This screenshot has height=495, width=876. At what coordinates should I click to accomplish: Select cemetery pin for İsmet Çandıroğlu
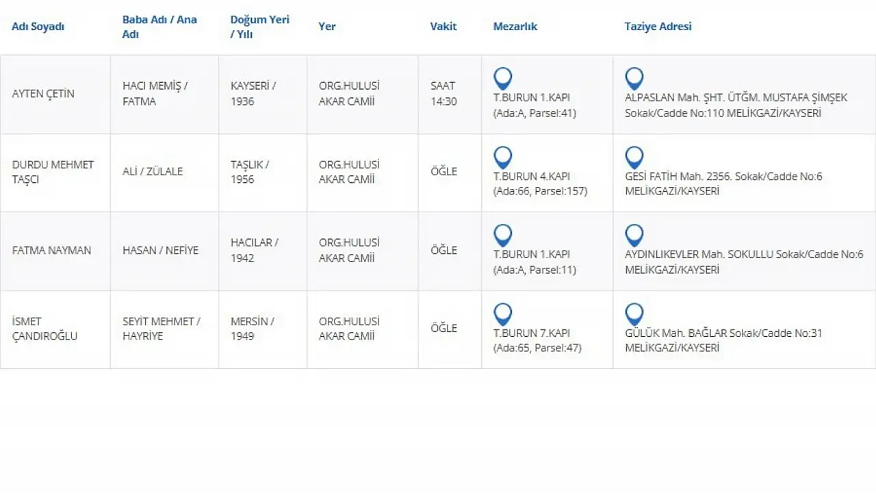[503, 314]
